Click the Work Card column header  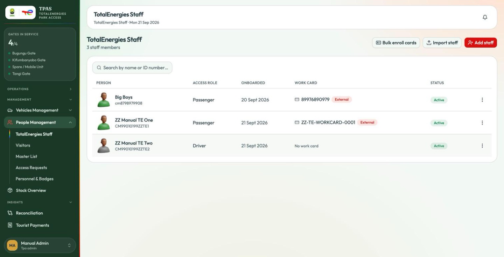coord(306,83)
